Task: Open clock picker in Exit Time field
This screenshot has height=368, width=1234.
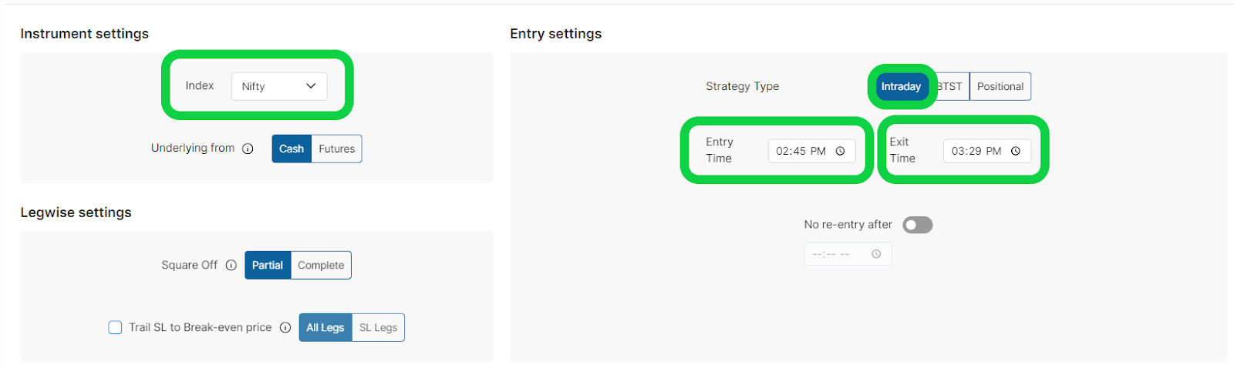Action: point(1016,151)
